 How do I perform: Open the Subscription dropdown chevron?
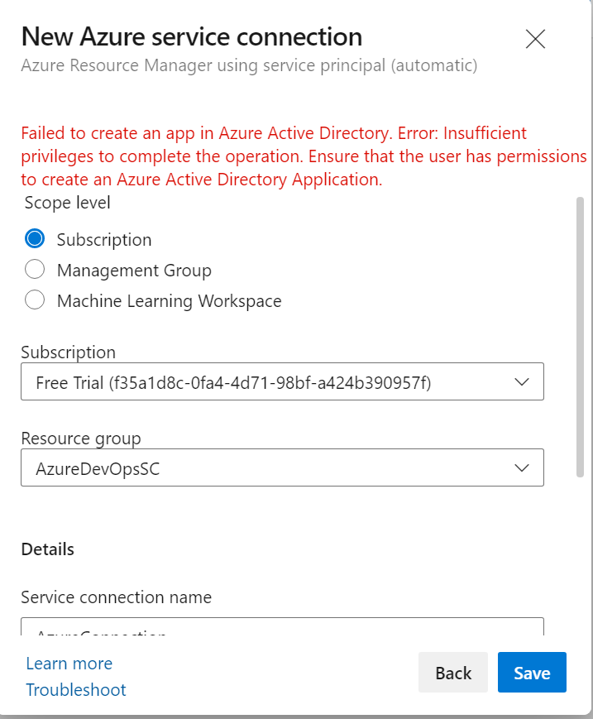click(x=521, y=381)
